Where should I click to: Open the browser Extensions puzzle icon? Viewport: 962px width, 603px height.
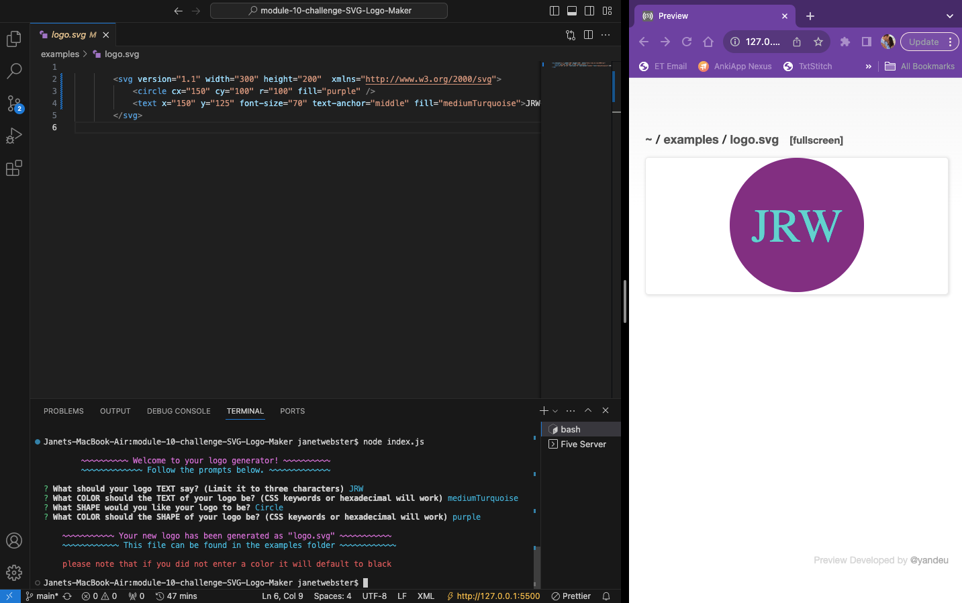coord(845,42)
